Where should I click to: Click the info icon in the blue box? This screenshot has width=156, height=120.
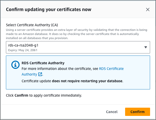pyautogui.click(x=15, y=64)
